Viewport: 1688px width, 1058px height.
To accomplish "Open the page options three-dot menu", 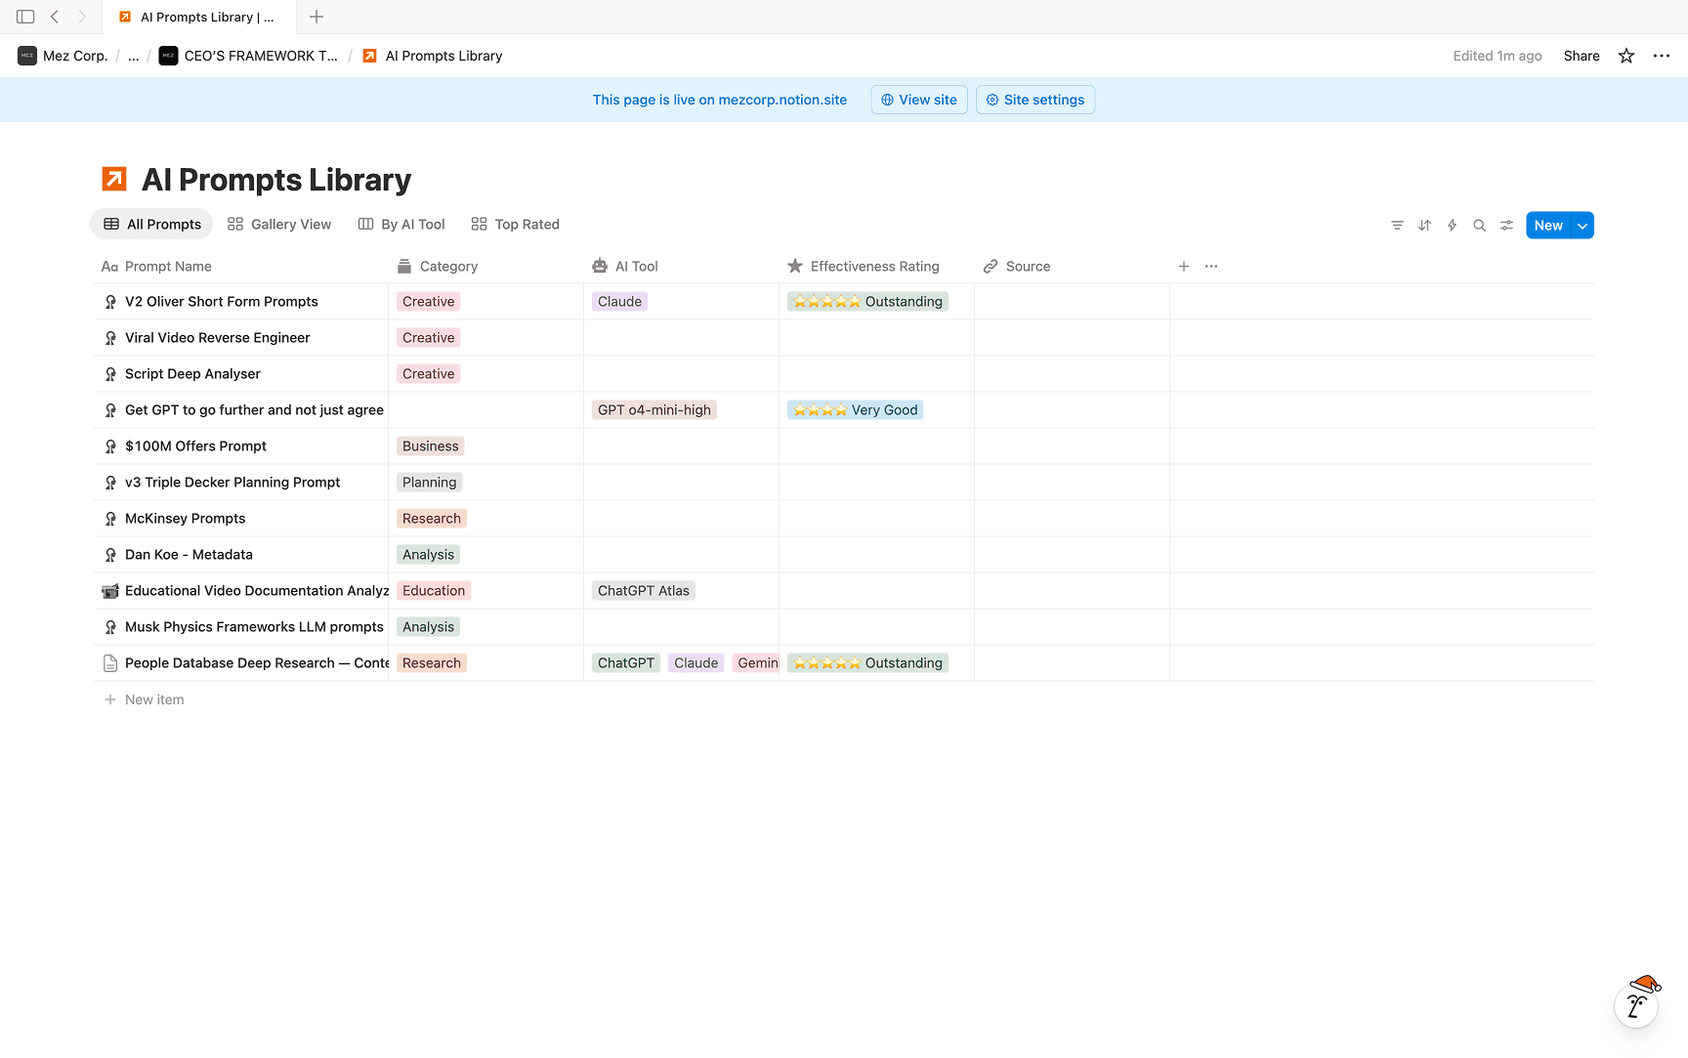I will pos(1662,56).
